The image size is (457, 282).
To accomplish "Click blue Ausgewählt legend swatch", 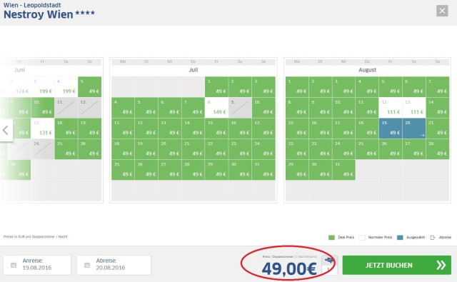I will coord(400,238).
